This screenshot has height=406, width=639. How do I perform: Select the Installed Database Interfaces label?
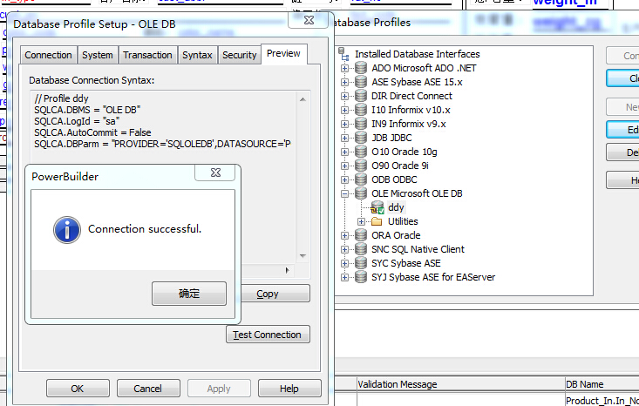coord(418,54)
